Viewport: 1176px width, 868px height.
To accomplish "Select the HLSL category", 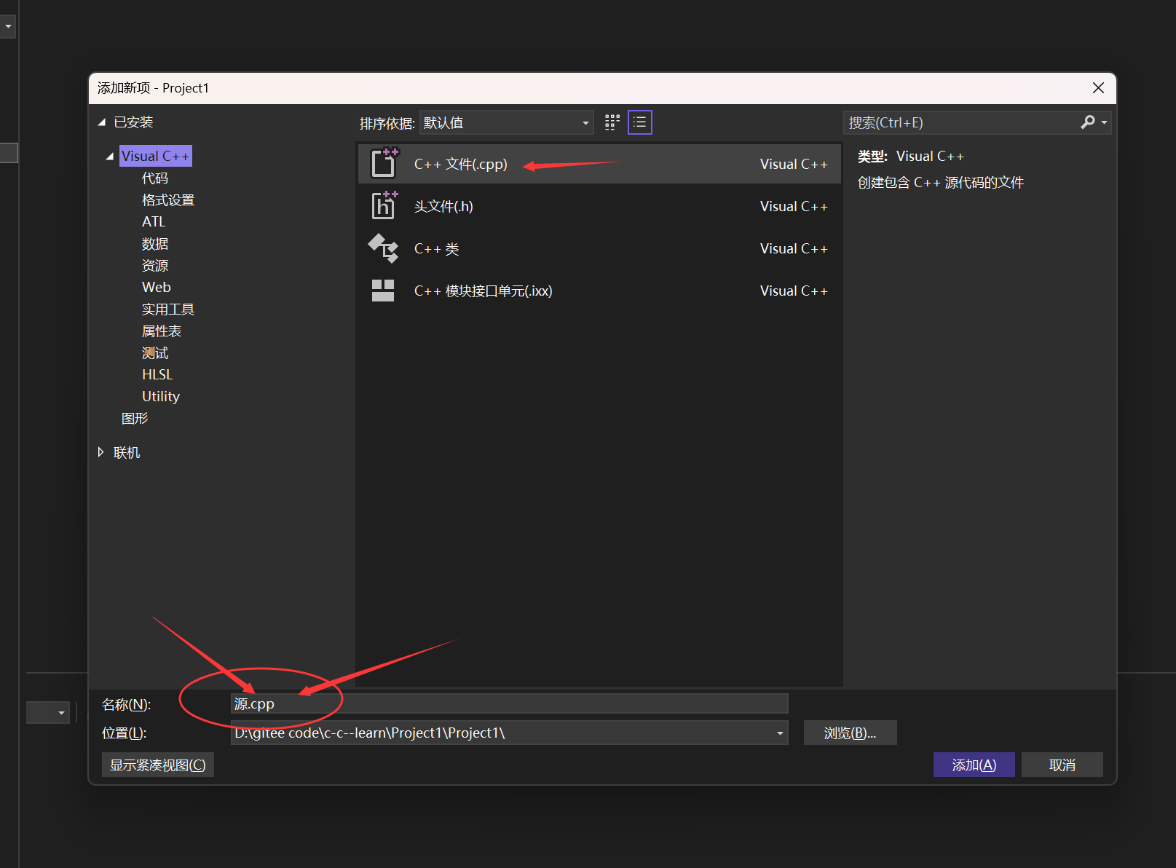I will click(x=157, y=374).
